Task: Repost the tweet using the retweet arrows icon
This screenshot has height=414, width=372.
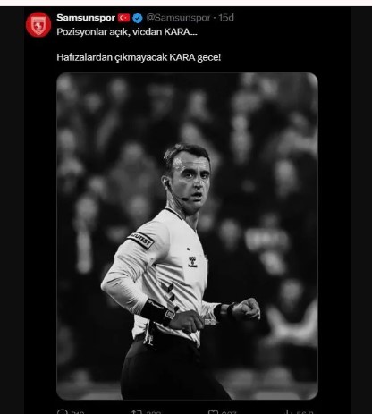Action: coord(137,412)
